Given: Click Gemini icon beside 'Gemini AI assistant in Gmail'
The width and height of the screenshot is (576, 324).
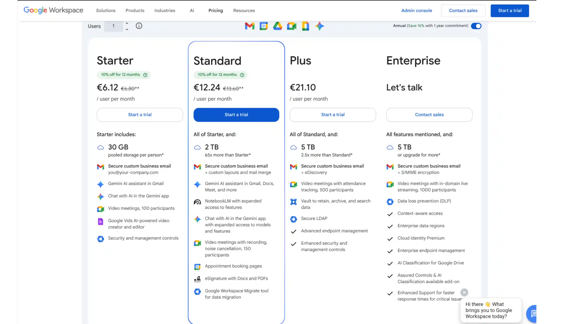Looking at the screenshot, I should [101, 184].
